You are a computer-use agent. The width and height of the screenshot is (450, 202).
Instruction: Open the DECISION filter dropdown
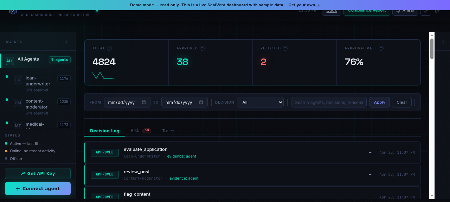tap(260, 102)
